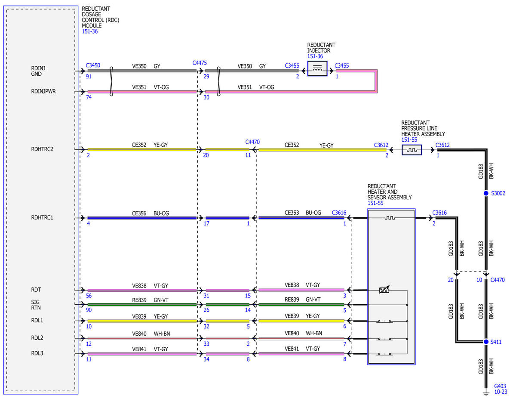This screenshot has width=516, height=399.
Task: Click the RDT pin label
Action: pos(36,290)
